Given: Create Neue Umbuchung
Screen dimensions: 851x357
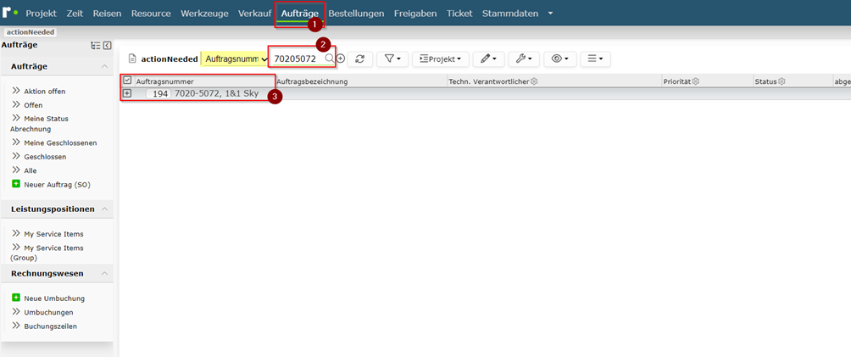Looking at the screenshot, I should click(x=54, y=298).
